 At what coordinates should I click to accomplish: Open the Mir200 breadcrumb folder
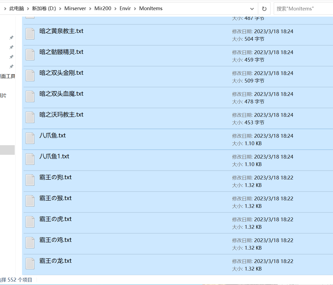pos(103,9)
